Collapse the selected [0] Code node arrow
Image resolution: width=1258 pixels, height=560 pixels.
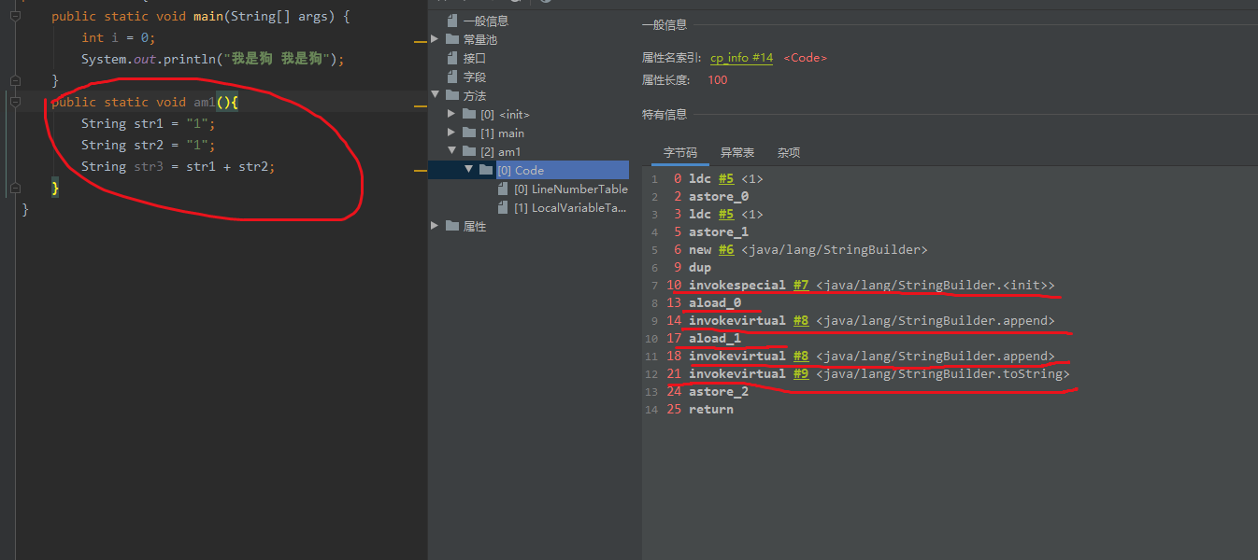(x=469, y=170)
